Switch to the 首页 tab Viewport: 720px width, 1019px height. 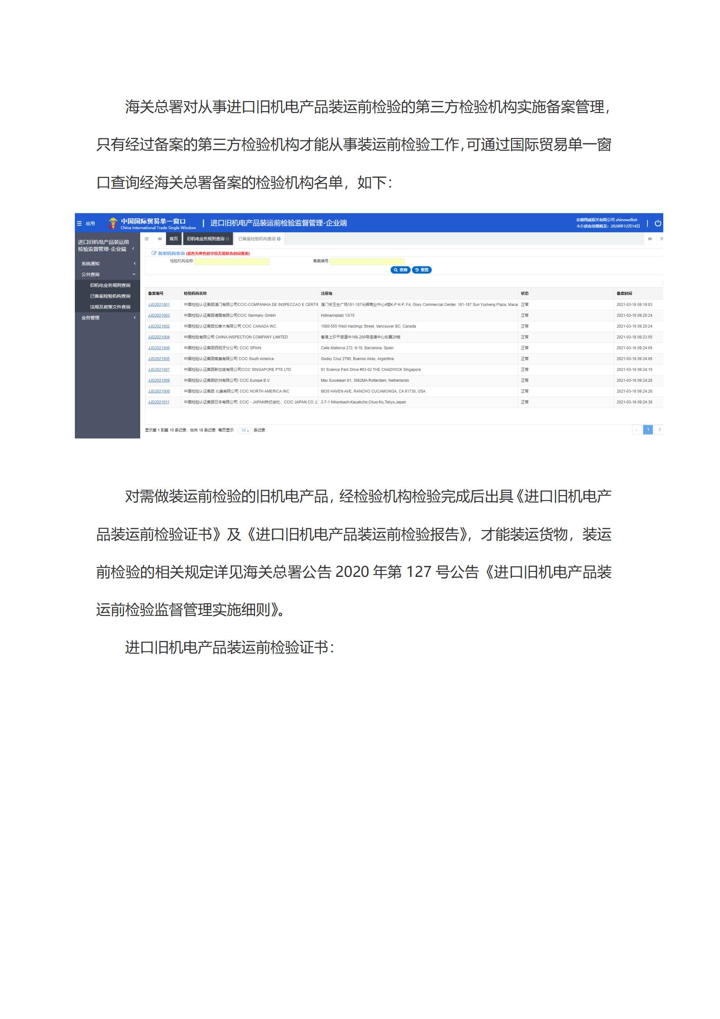(x=174, y=239)
